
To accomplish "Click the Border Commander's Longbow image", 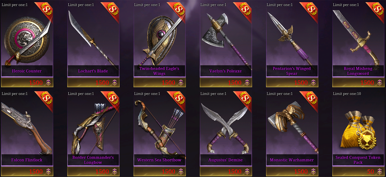I will click(93, 126).
